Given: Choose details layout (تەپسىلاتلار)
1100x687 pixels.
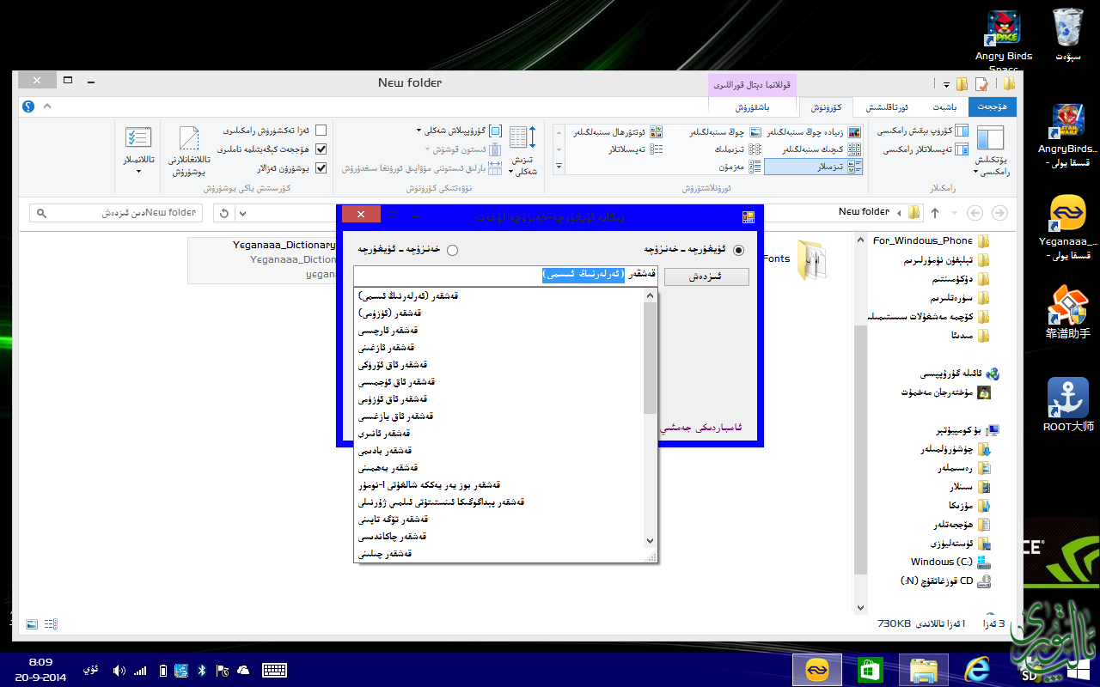Looking at the screenshot, I should coord(635,149).
